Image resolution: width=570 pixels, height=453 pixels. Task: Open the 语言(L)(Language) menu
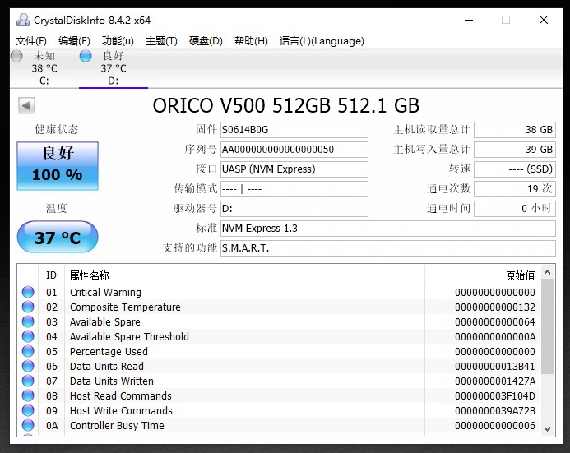click(322, 40)
